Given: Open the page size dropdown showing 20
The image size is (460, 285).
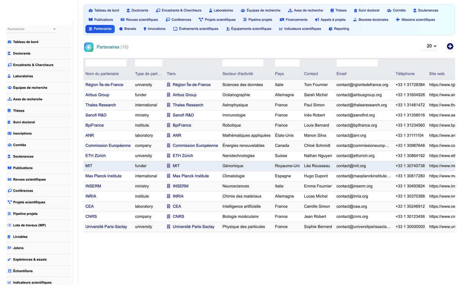Looking at the screenshot, I should [429, 46].
